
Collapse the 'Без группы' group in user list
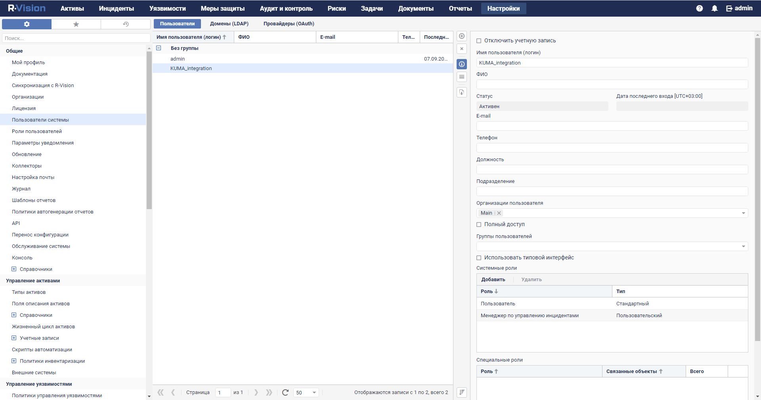[159, 48]
